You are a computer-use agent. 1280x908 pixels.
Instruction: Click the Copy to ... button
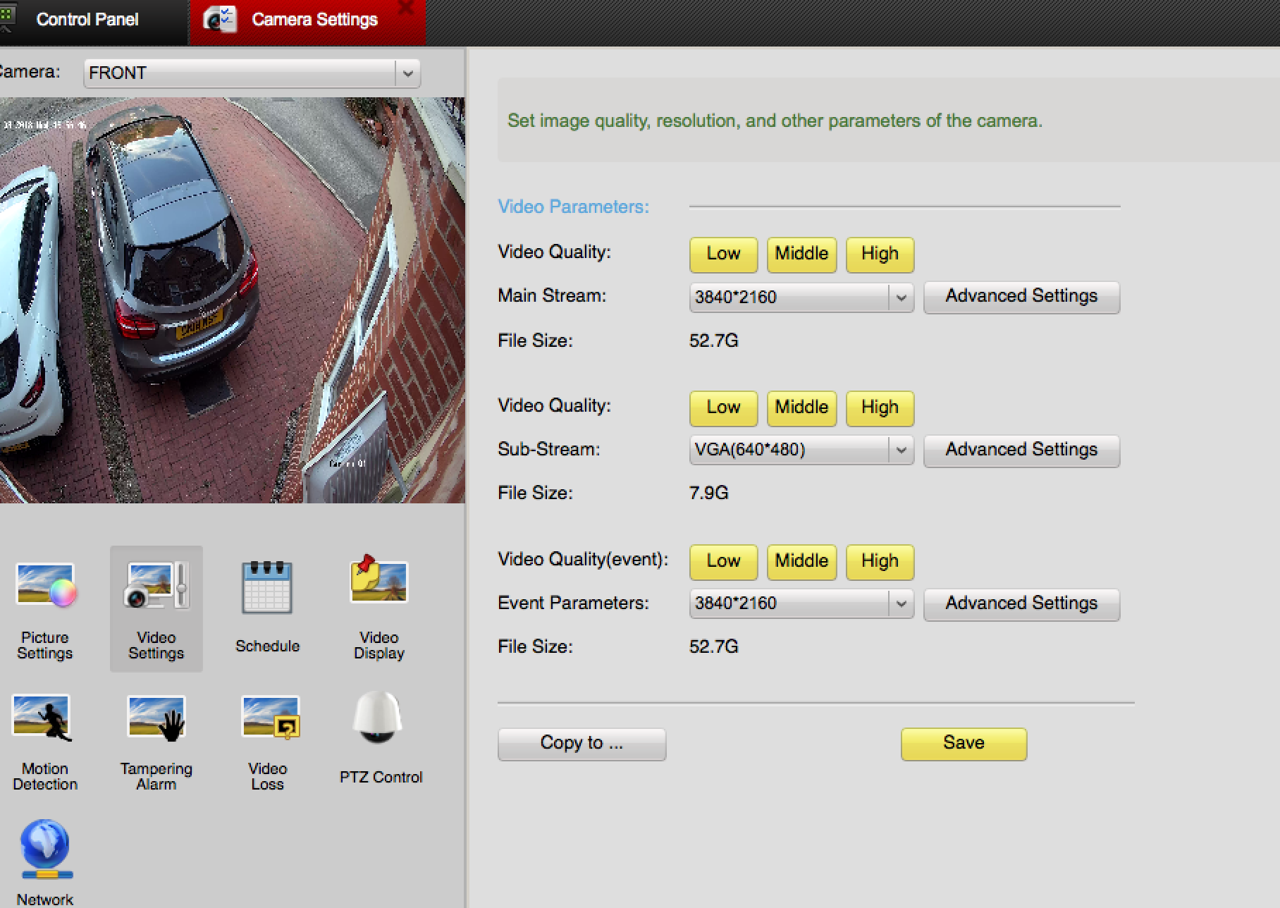(581, 744)
